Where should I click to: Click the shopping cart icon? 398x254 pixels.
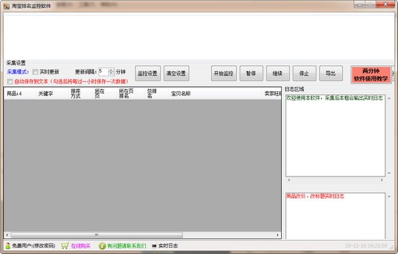65,245
